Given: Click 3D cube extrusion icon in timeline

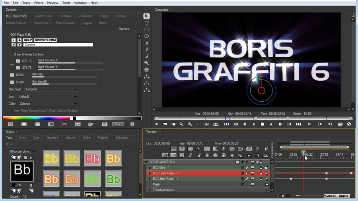Looking at the screenshot, I should coord(207,155).
